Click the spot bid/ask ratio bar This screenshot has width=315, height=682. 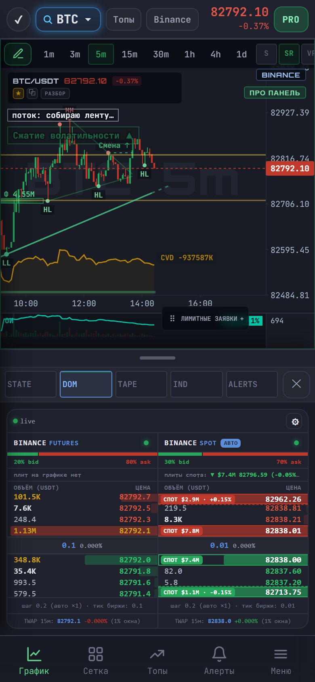click(233, 454)
